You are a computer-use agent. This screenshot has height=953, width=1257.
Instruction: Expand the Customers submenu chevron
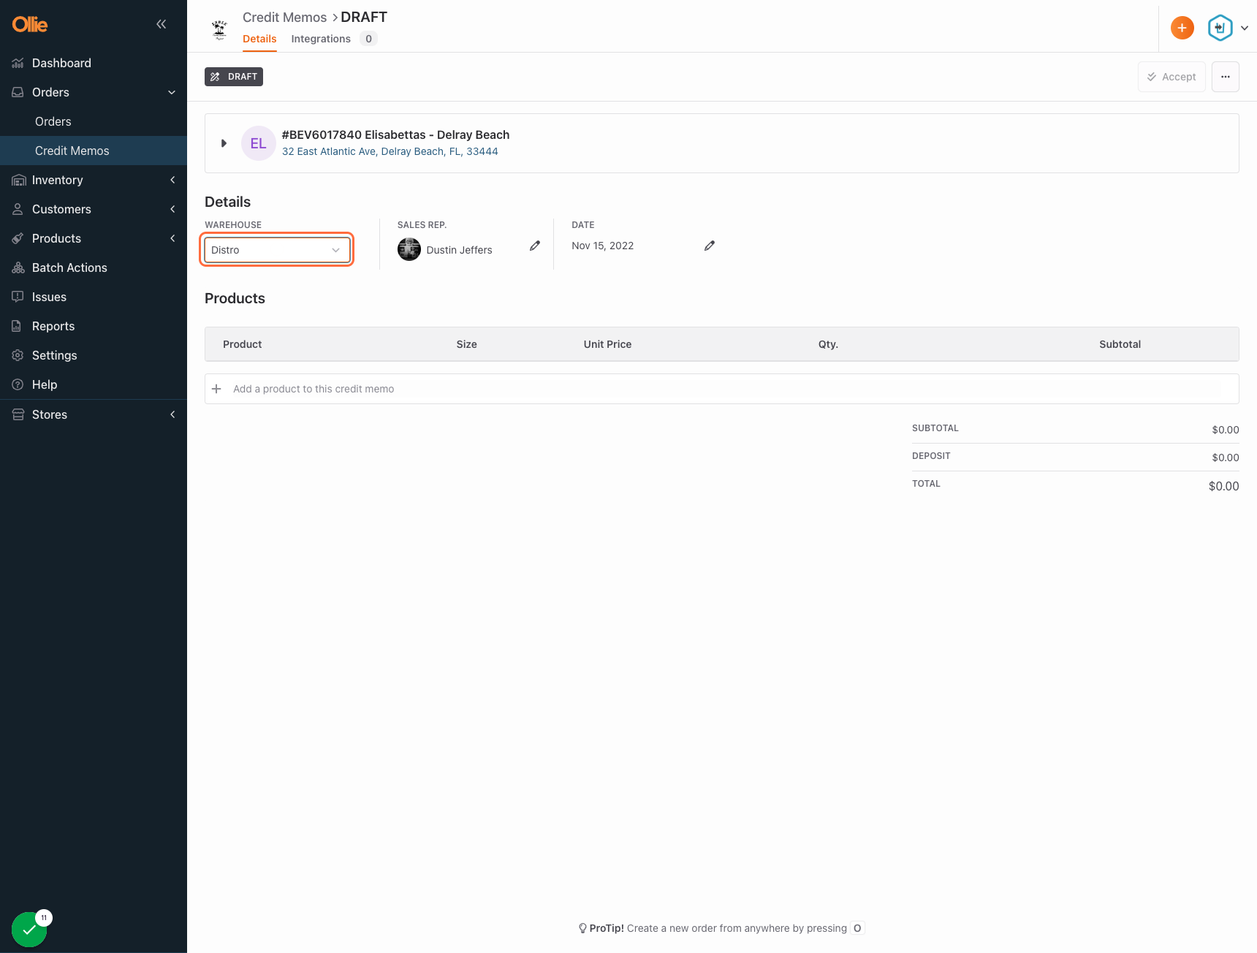coord(172,209)
